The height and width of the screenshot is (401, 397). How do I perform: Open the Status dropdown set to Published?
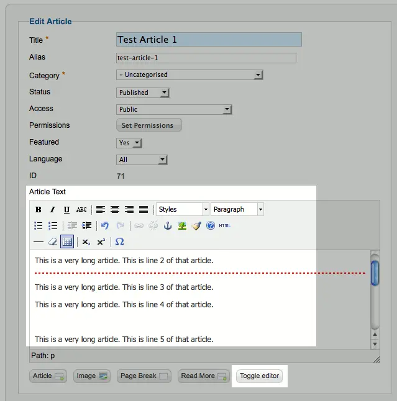pyautogui.click(x=143, y=92)
